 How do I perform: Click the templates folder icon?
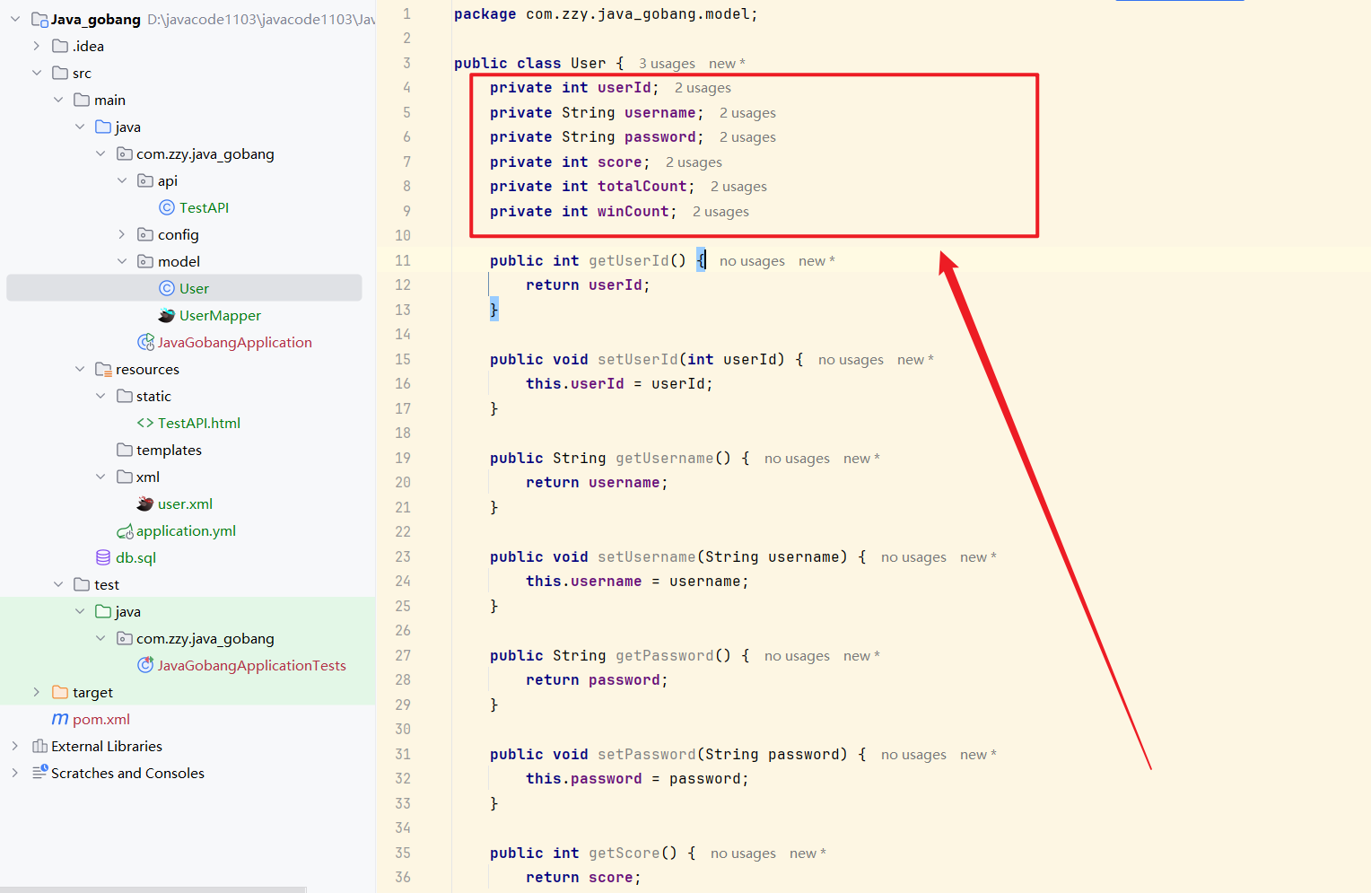point(125,450)
